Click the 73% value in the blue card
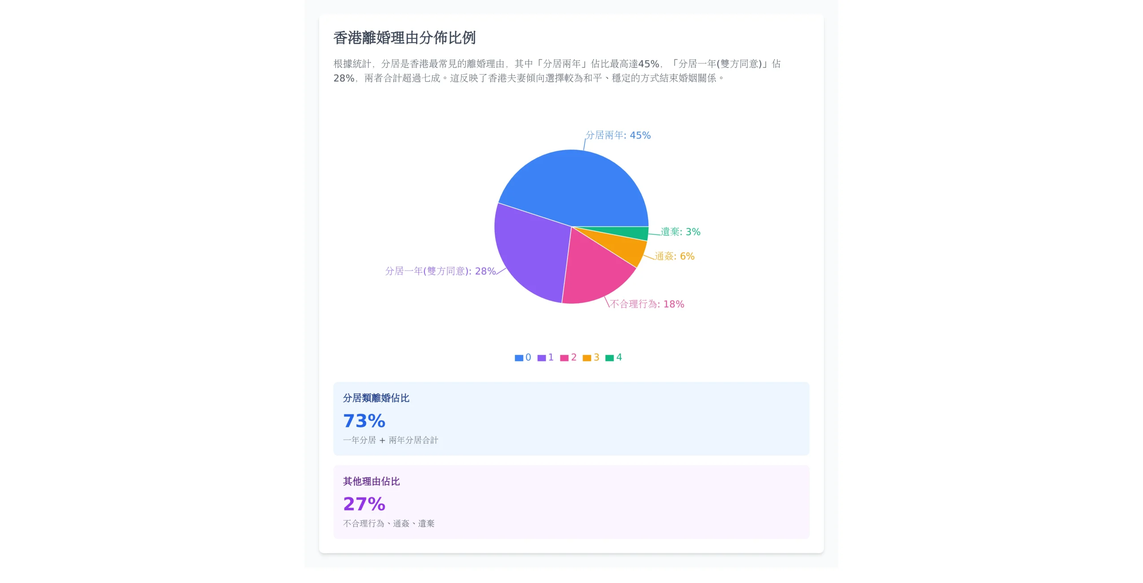The height and width of the screenshot is (583, 1143). click(364, 421)
